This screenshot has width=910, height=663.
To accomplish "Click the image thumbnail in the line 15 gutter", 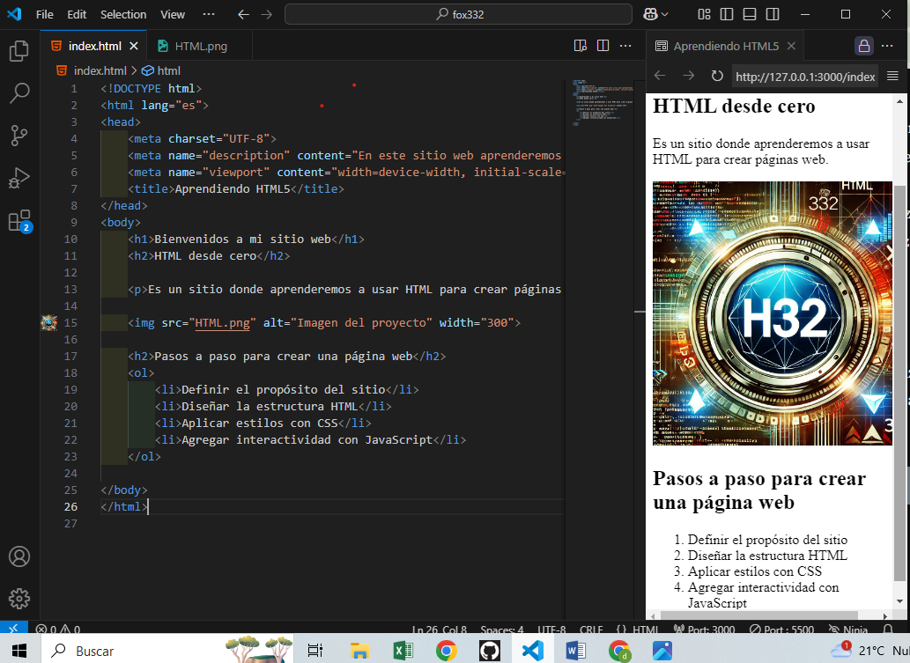I will pos(48,322).
